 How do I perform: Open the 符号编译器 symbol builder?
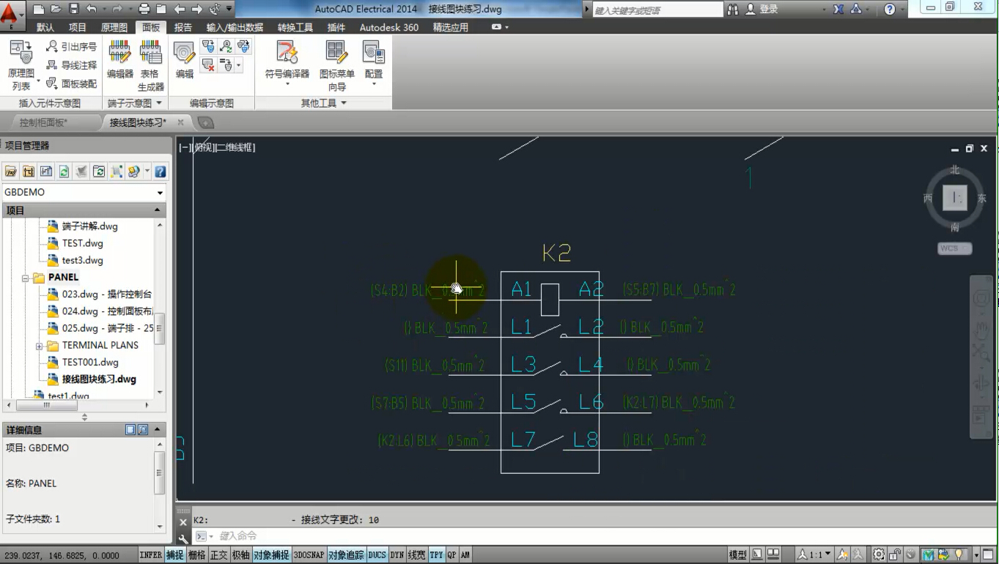click(287, 53)
